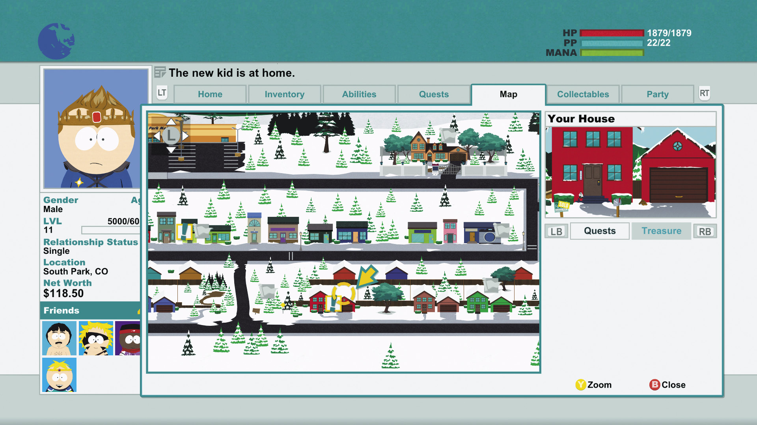757x425 pixels.
Task: Click the LB bumper icon beside Quests
Action: [556, 231]
